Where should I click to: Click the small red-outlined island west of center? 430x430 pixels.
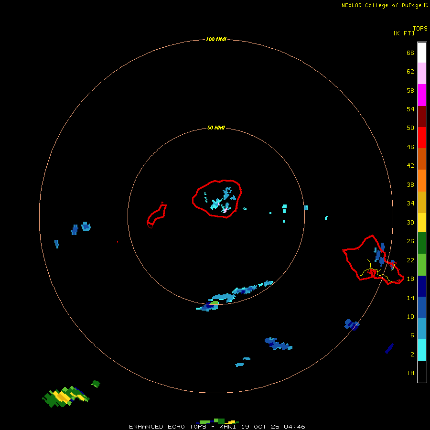pos(157,215)
